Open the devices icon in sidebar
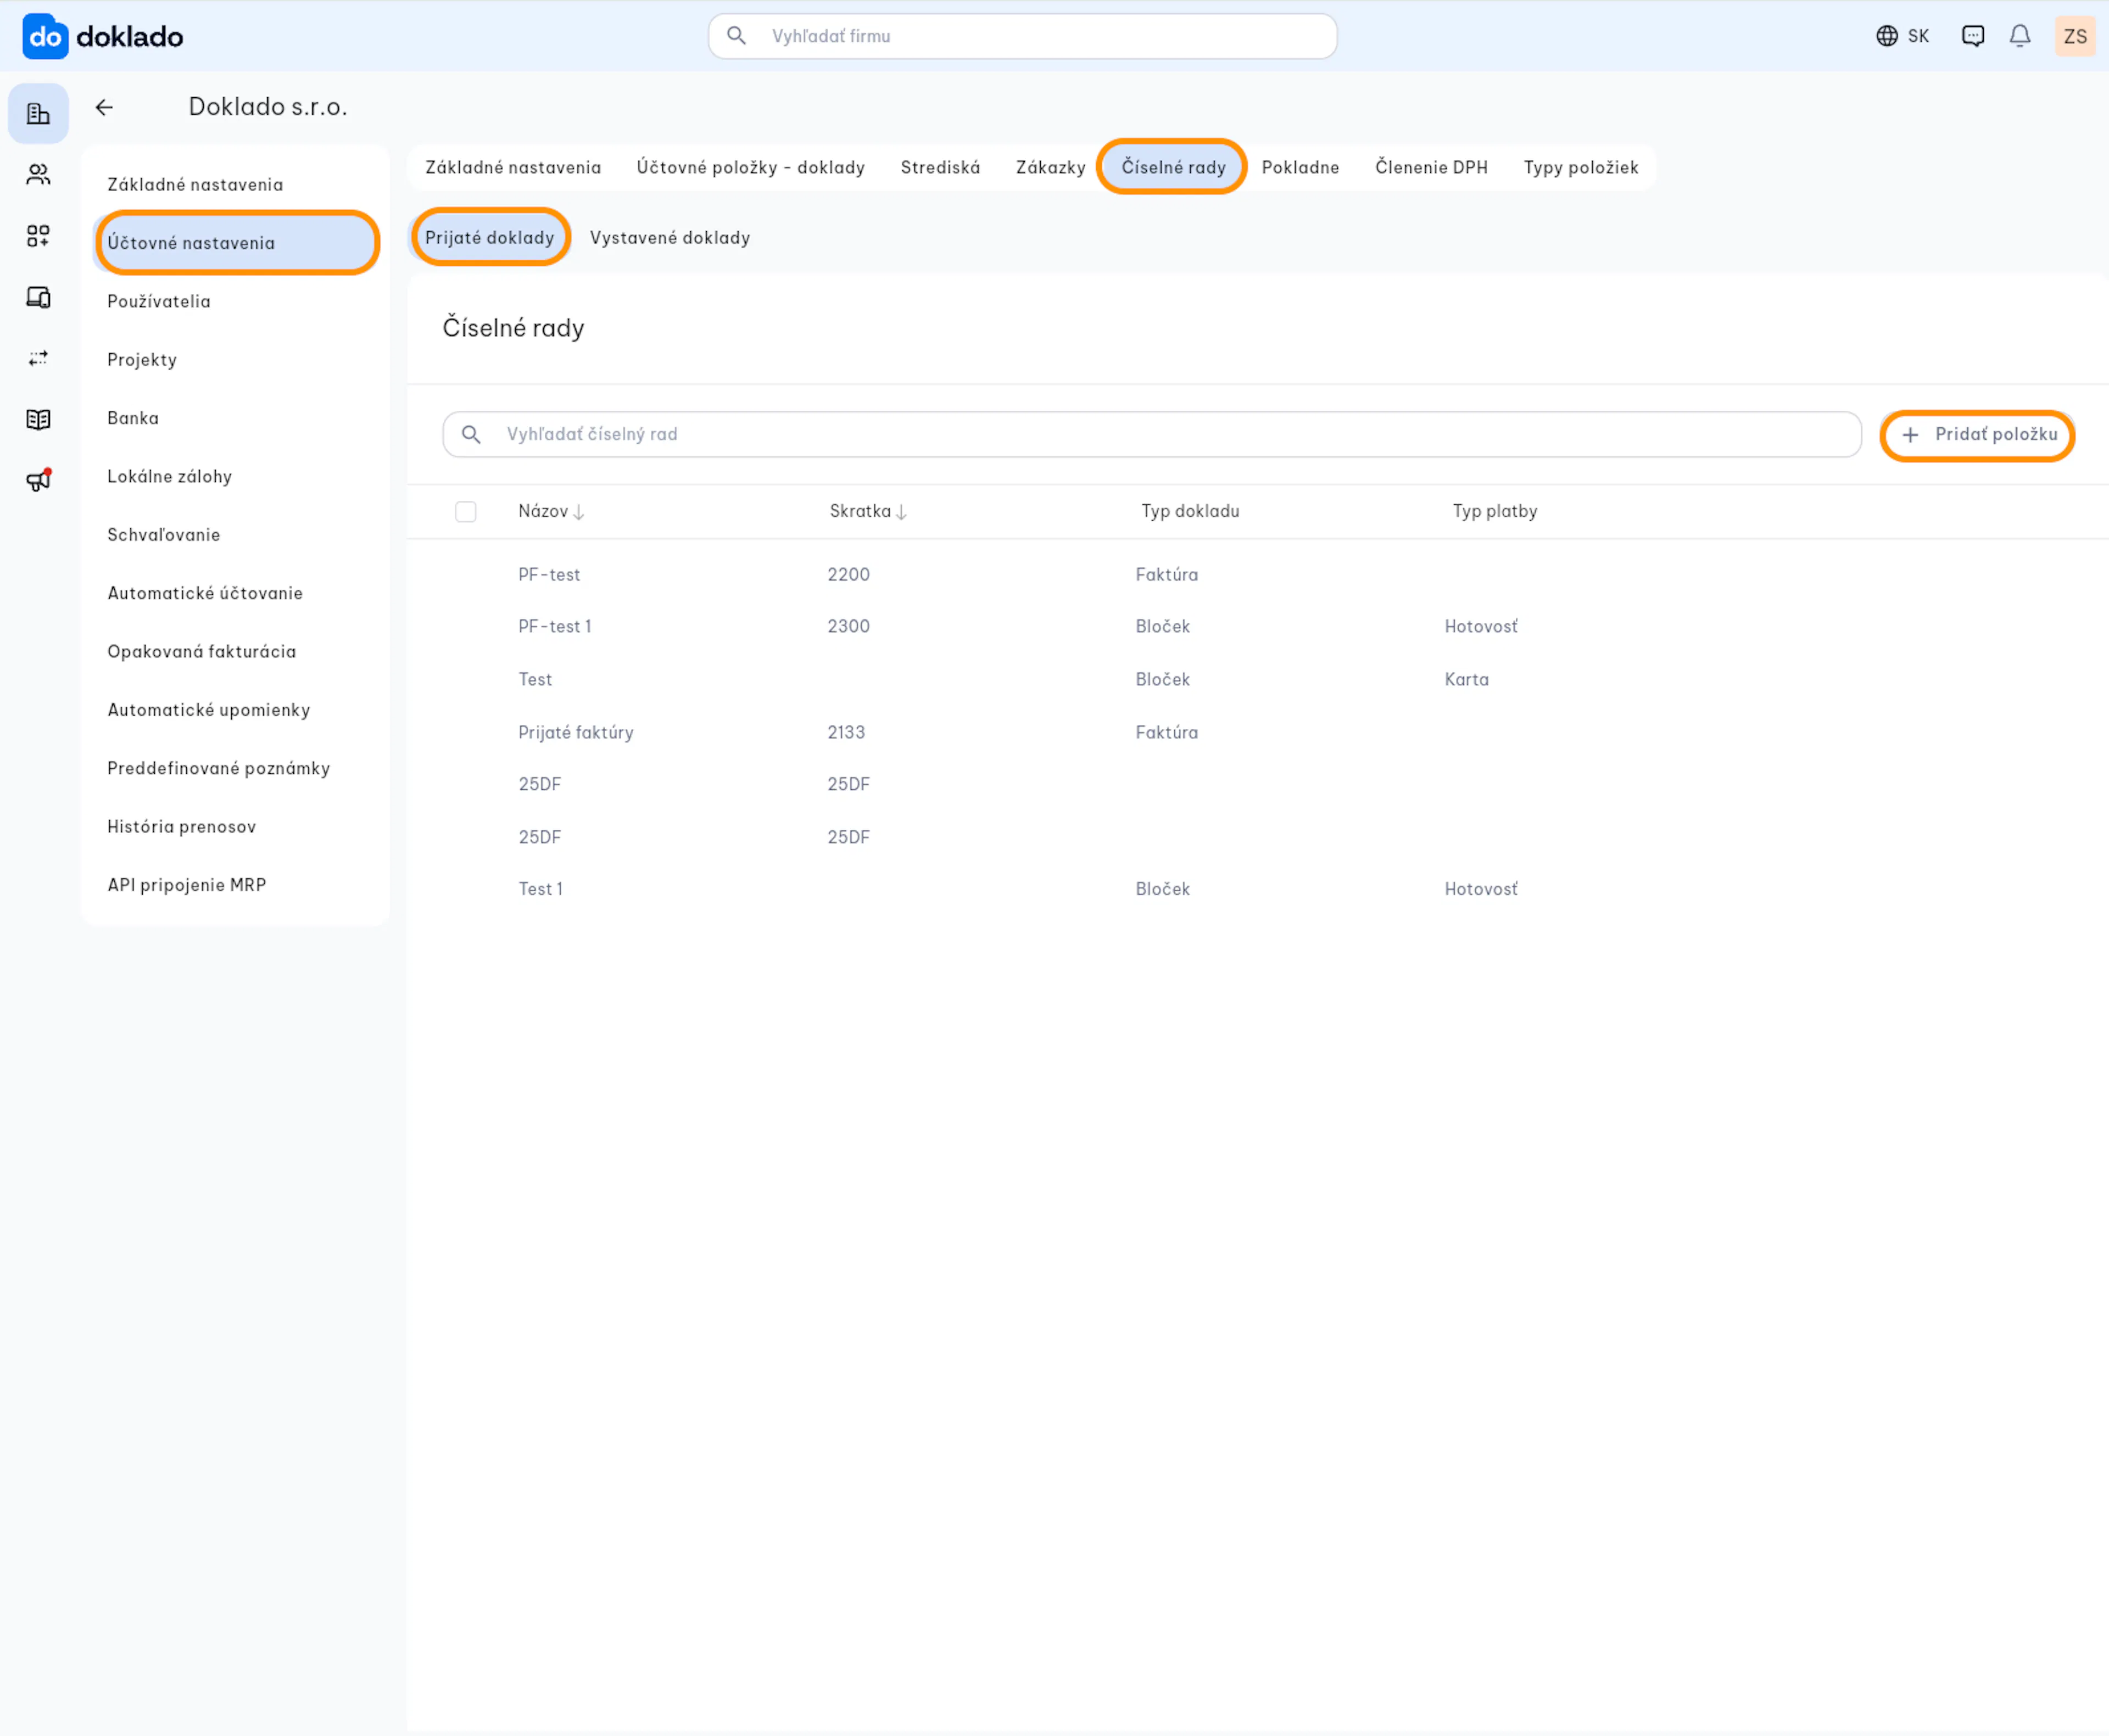 pyautogui.click(x=38, y=297)
